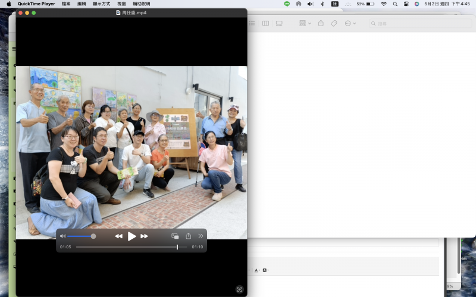Click the Finder tags icon
Viewport: 476px width, 297px height.
point(334,23)
